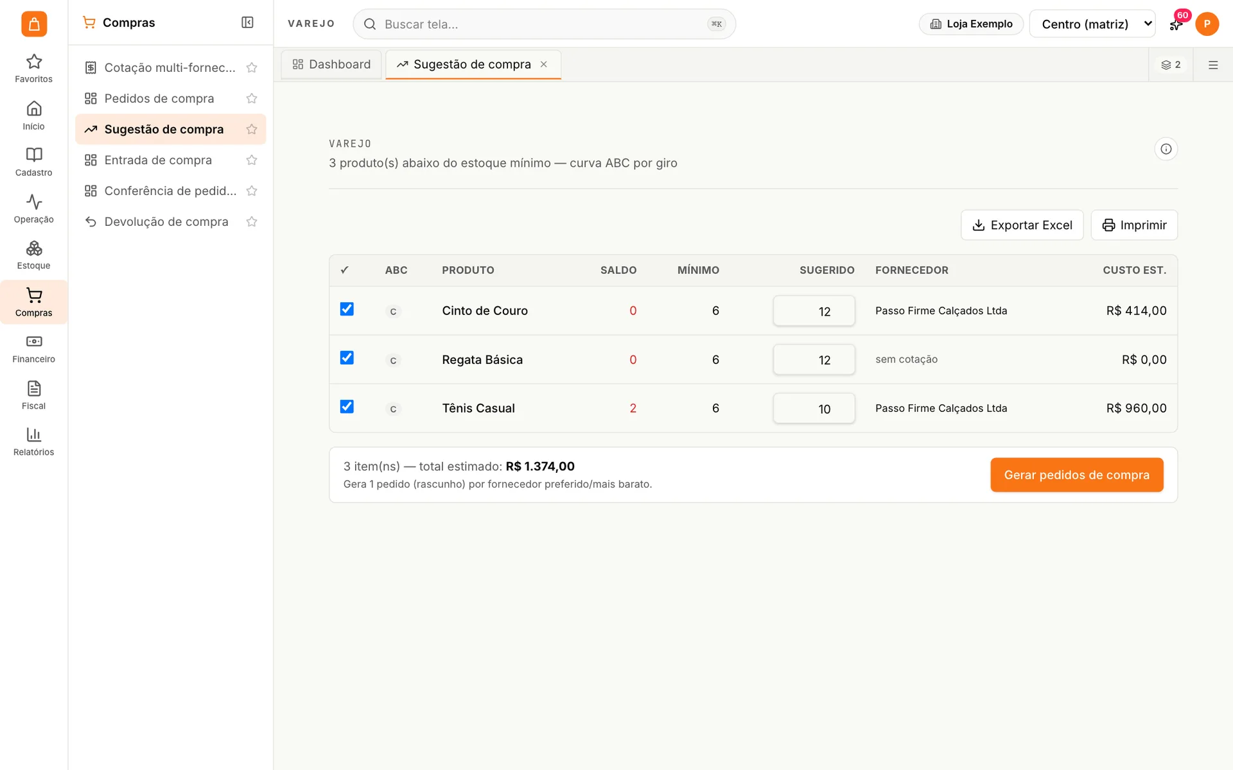This screenshot has width=1233, height=770.
Task: Click the PRODUTO column header
Action: coord(468,270)
